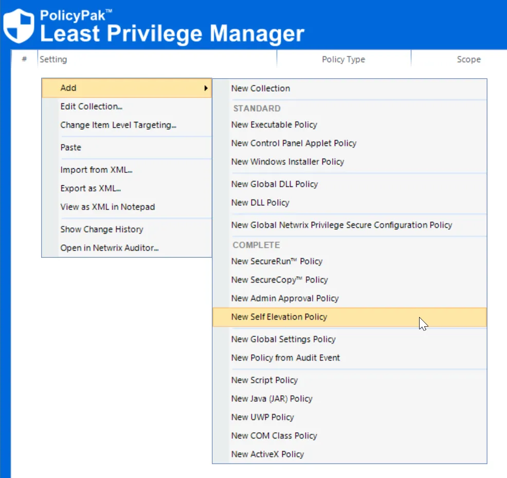Select New Collection from the submenu
Image resolution: width=507 pixels, height=478 pixels.
click(260, 88)
